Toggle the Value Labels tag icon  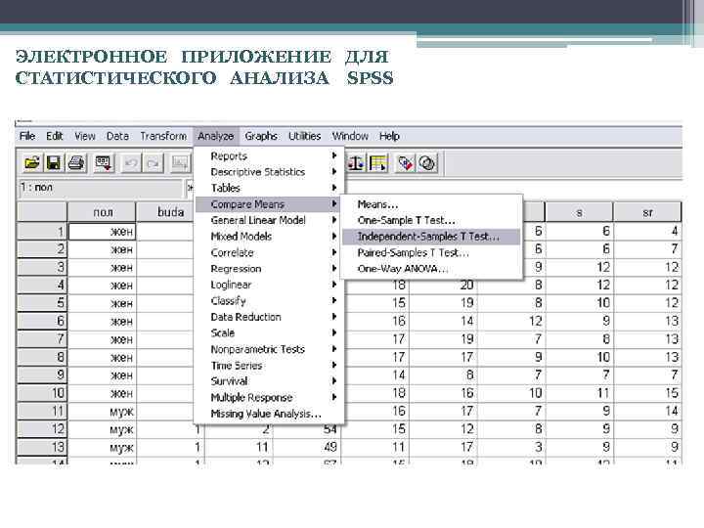(406, 163)
